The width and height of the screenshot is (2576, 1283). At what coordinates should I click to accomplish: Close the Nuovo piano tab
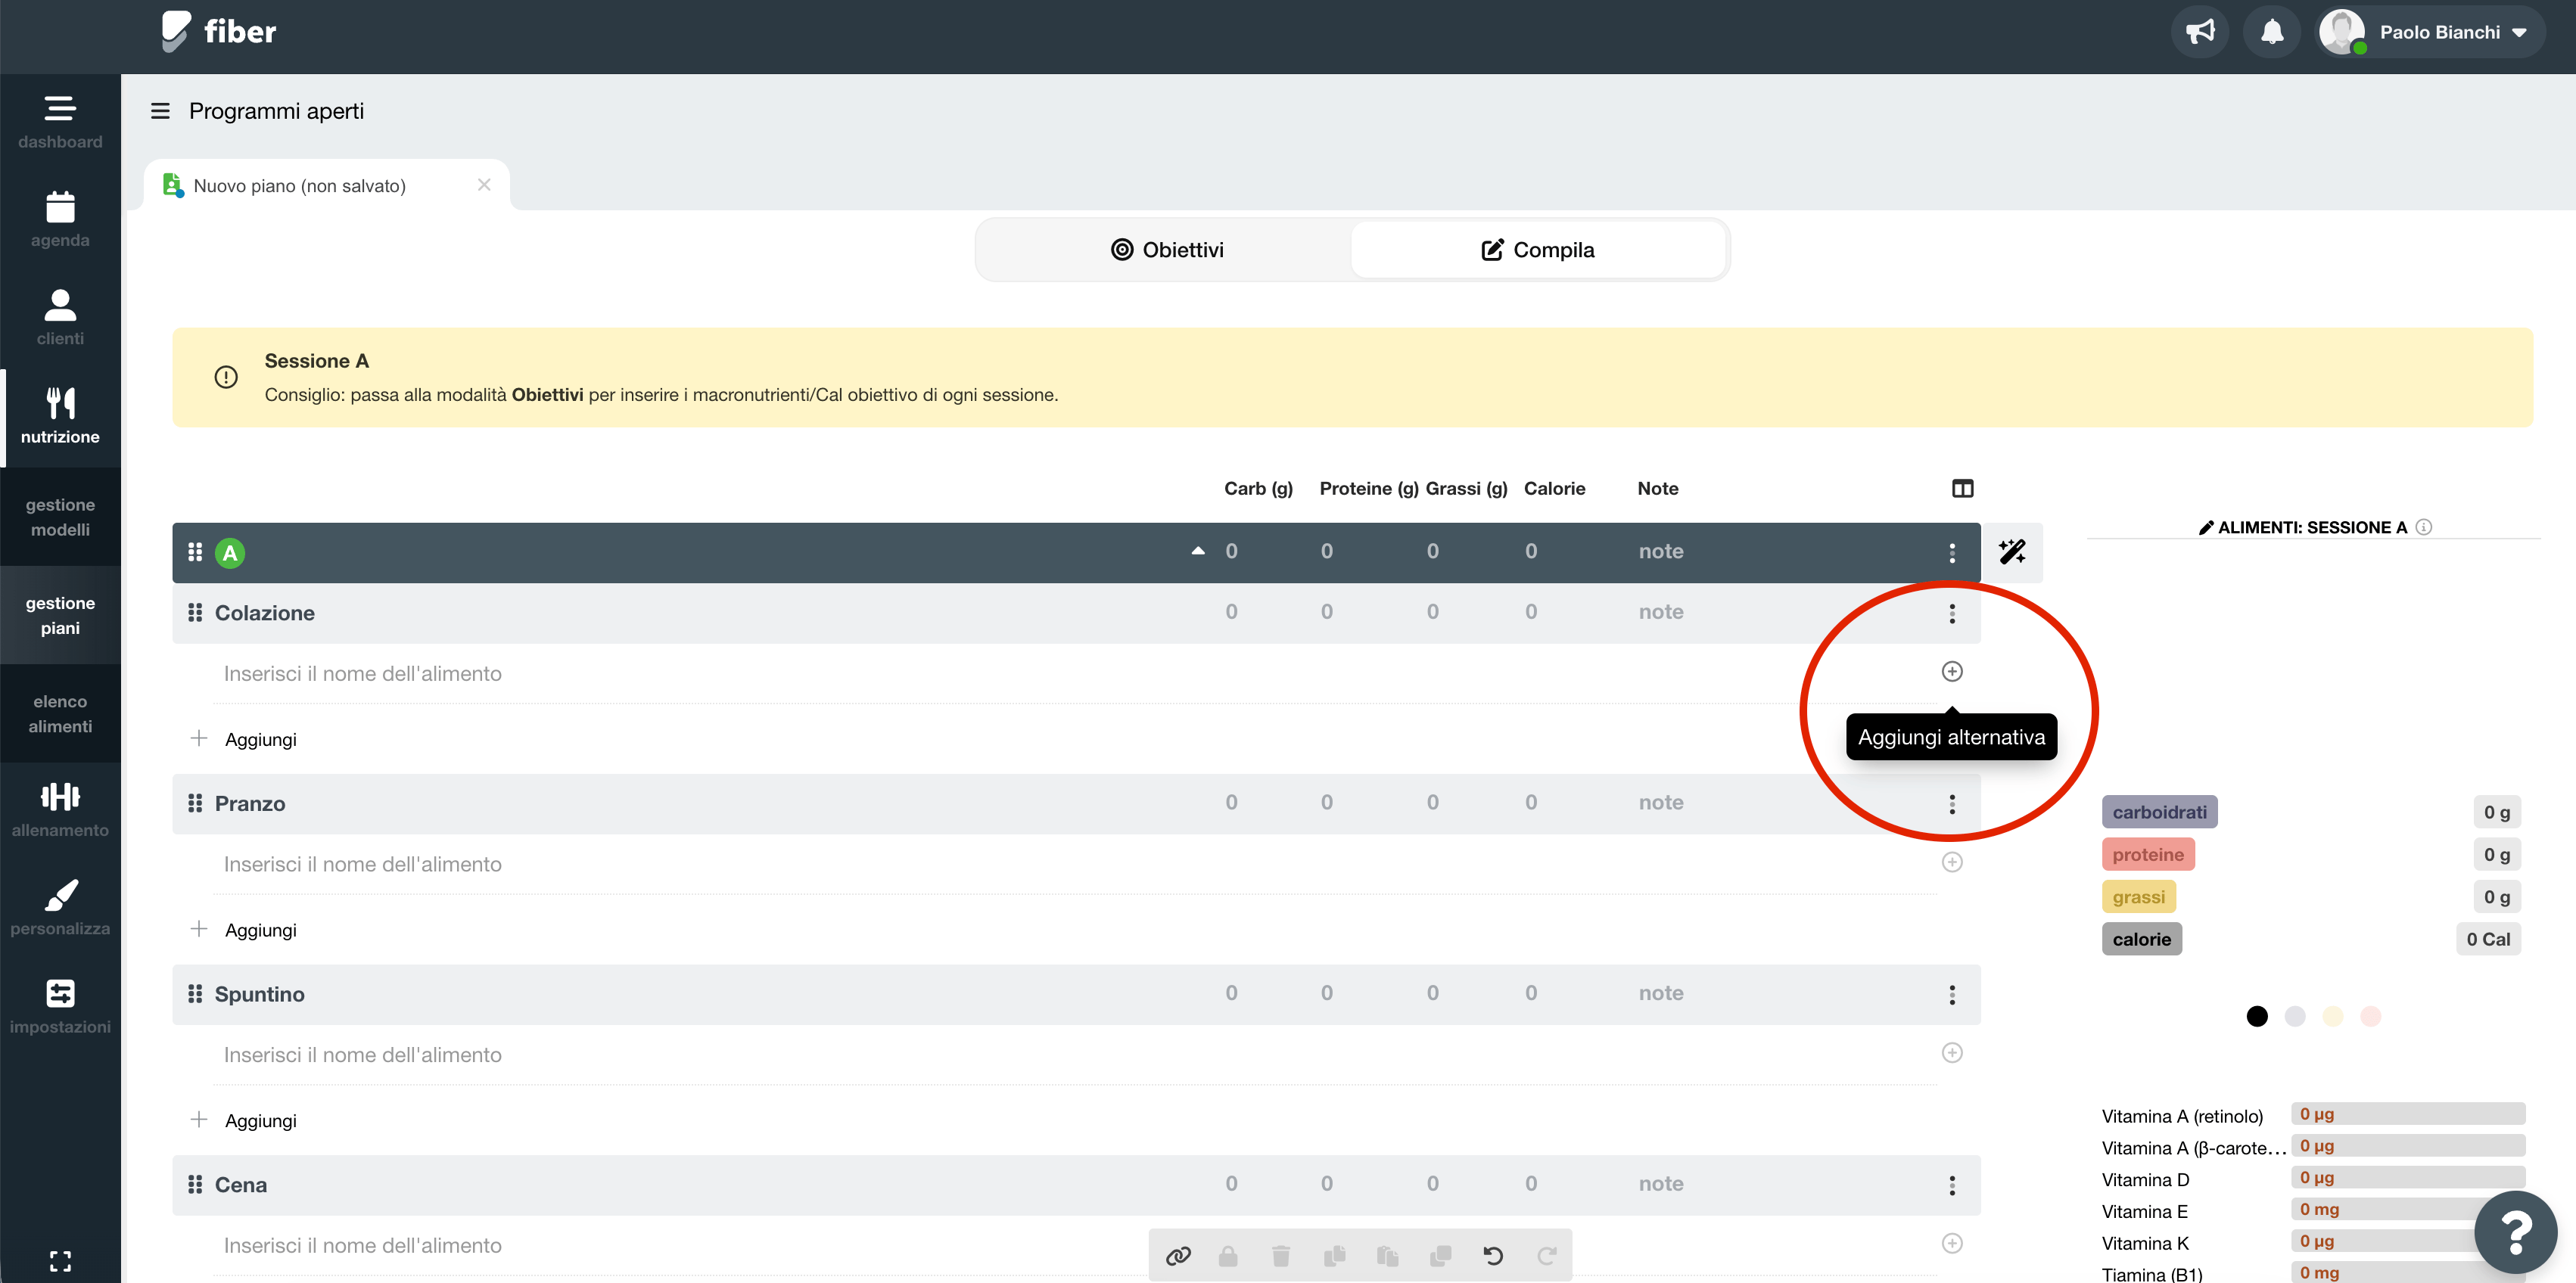click(484, 185)
